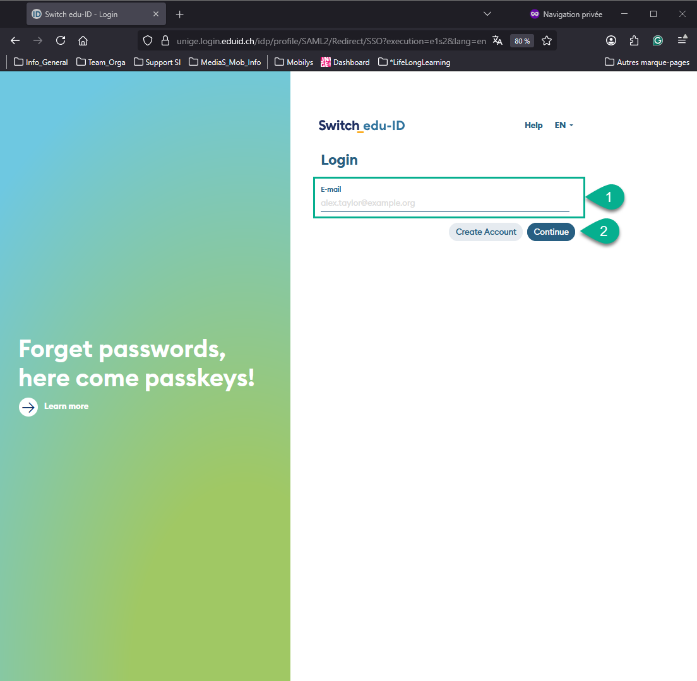
Task: Click the tracking protection shield icon
Action: point(148,41)
